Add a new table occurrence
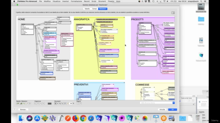Image resolution: width=220 pixels, height=123 pixels. click(18, 104)
